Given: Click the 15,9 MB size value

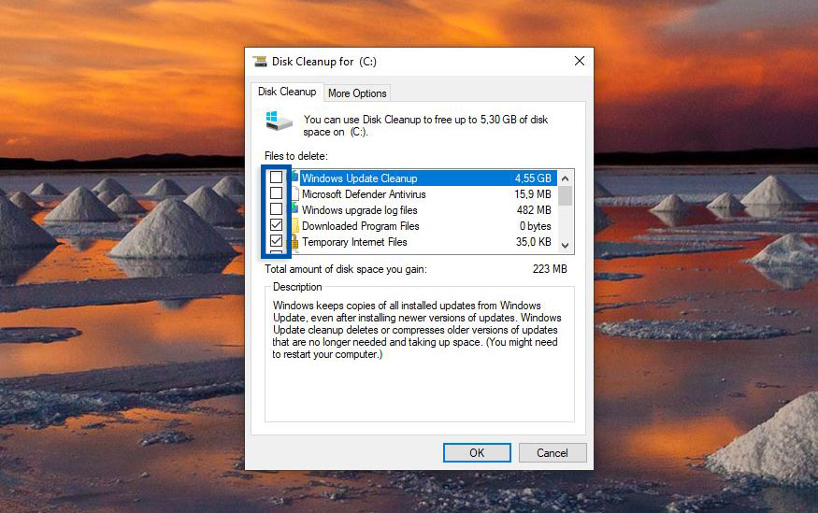Looking at the screenshot, I should point(533,194).
